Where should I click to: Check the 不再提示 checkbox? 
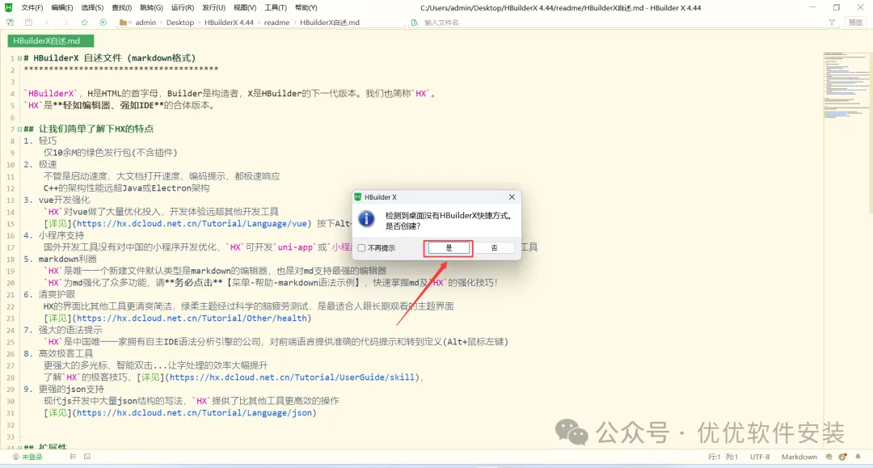362,247
